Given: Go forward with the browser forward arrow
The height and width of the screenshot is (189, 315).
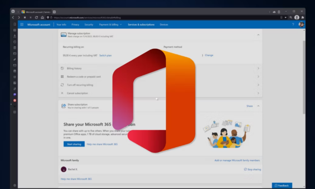Looking at the screenshot, I should pos(19,17).
